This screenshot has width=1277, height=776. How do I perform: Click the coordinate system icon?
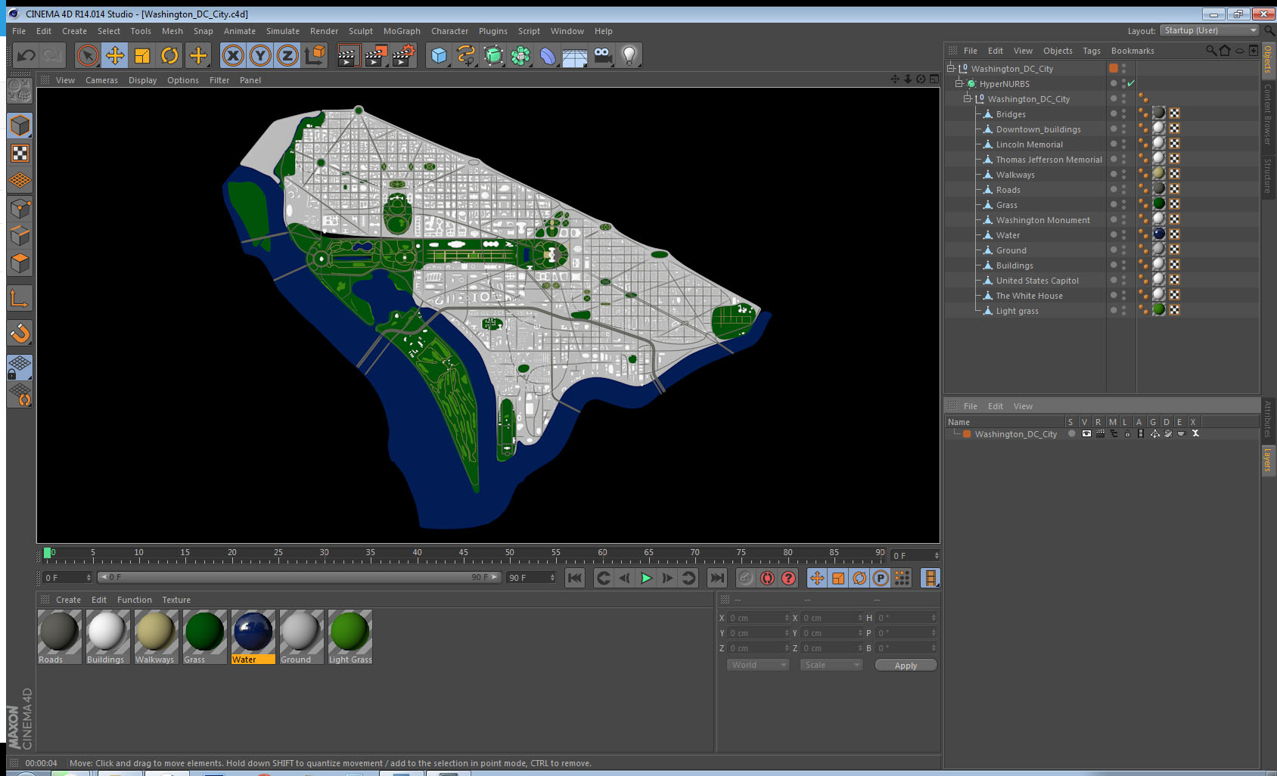coord(315,55)
